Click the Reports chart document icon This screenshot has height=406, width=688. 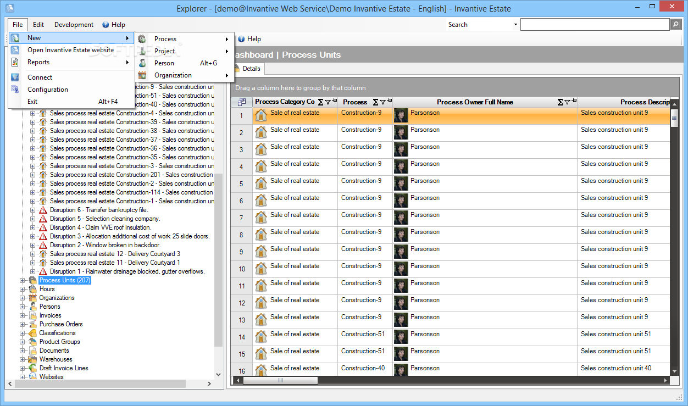coord(15,62)
